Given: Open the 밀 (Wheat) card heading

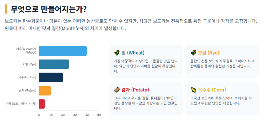Looking at the screenshot, I should pos(133,53).
